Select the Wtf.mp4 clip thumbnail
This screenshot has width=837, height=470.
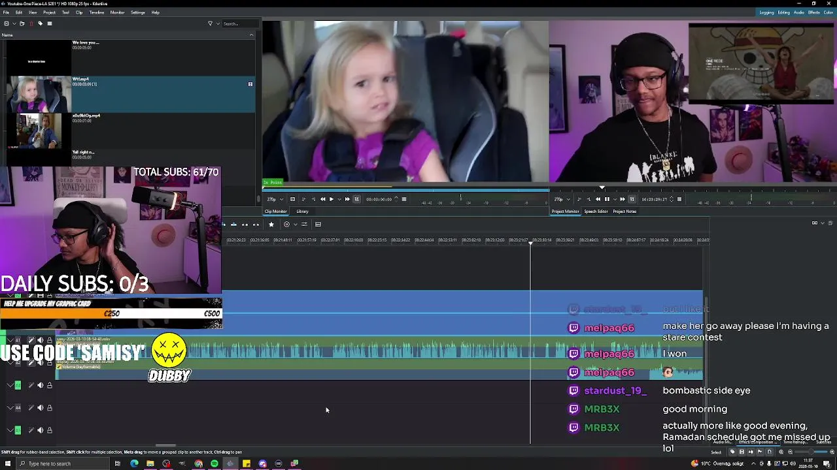point(39,94)
